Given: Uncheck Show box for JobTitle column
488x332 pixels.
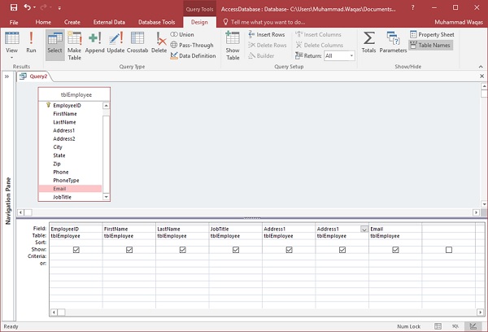Looking at the screenshot, I should point(235,250).
